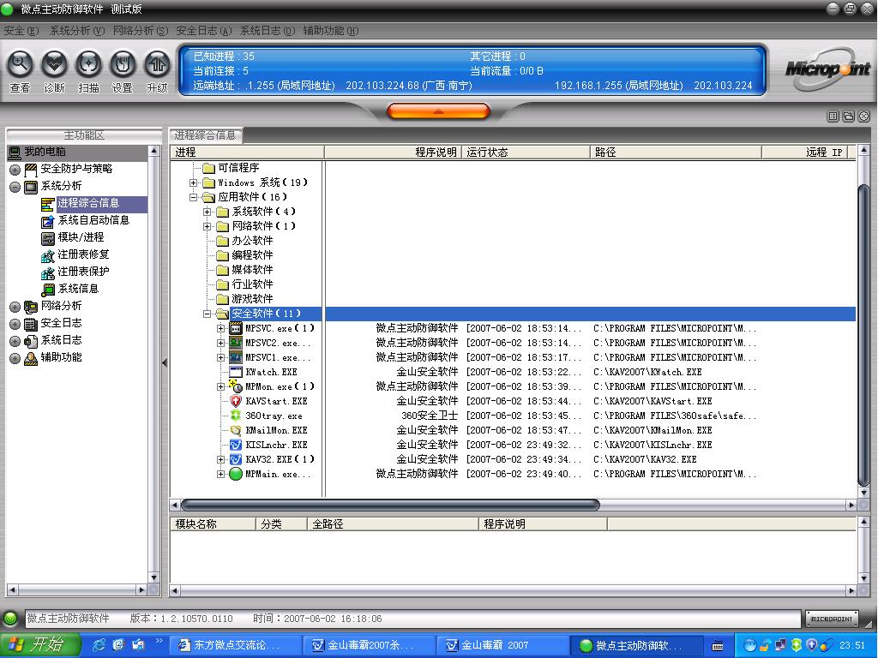The image size is (878, 658).
Task: Expand the KAV32.EXE(1) process node
Action: pyautogui.click(x=221, y=459)
